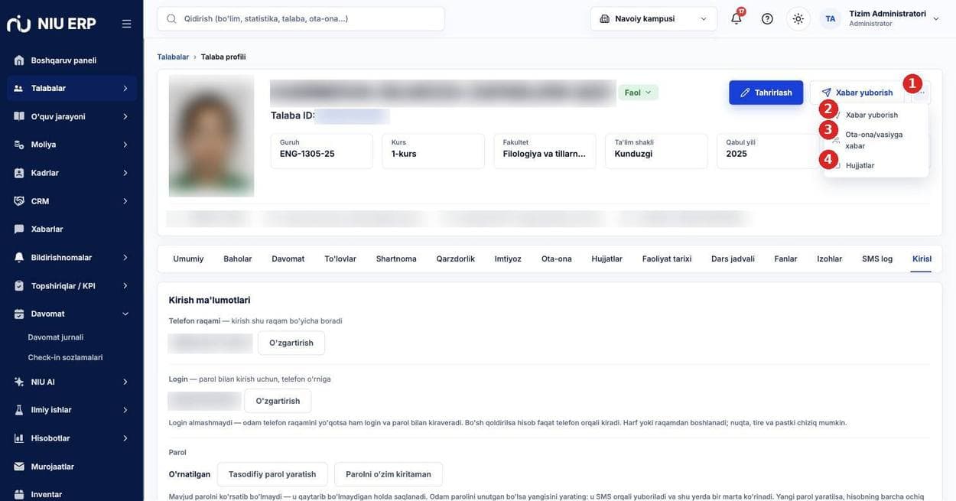Viewport: 956px width, 501px height.
Task: Open notifications from the top bar bell
Action: coord(737,18)
